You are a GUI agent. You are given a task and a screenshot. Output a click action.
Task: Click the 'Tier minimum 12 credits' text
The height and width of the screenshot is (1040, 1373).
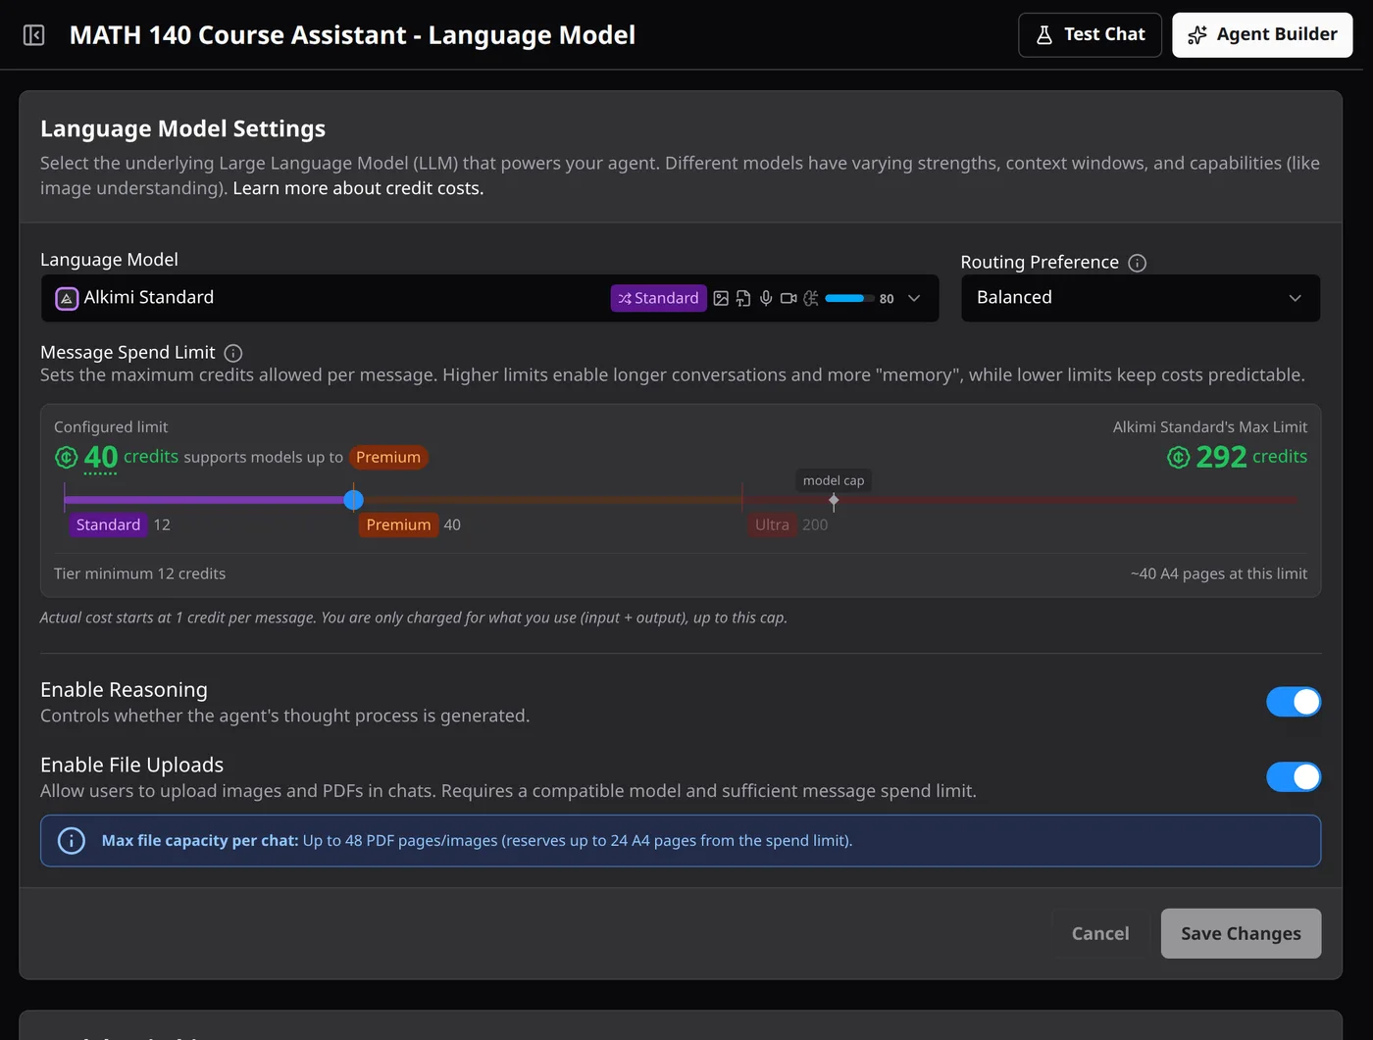pos(139,573)
